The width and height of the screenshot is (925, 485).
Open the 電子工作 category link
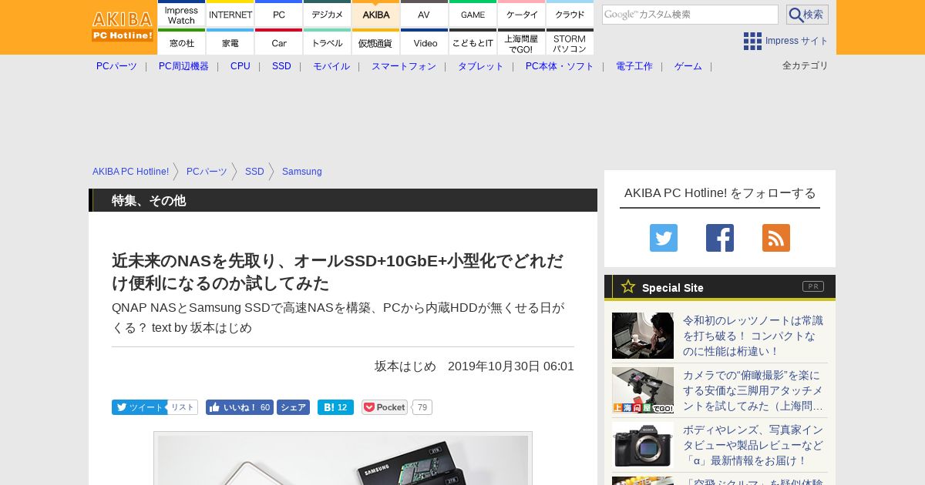click(634, 66)
